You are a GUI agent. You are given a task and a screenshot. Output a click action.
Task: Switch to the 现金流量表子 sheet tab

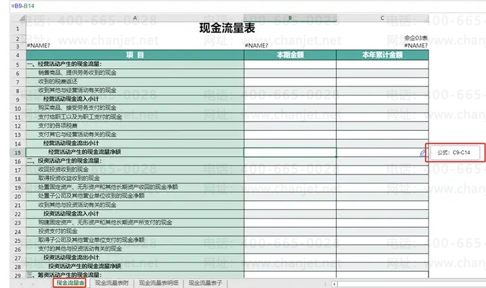tap(205, 283)
